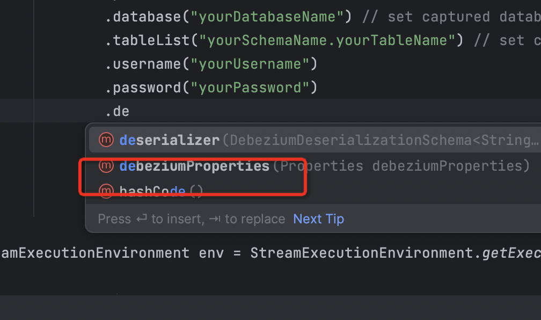
Task: Open the Next Tip link
Action: (x=318, y=219)
